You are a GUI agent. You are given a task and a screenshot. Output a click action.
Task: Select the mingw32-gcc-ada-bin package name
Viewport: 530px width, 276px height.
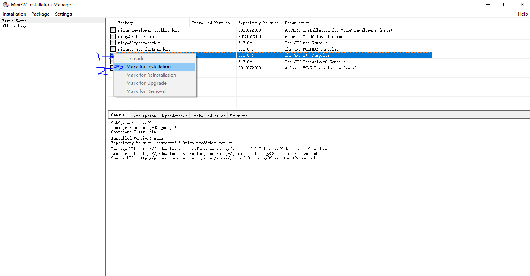pyautogui.click(x=139, y=43)
